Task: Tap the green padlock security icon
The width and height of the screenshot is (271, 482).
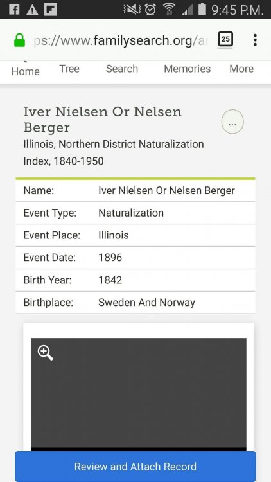Action: pyautogui.click(x=20, y=40)
